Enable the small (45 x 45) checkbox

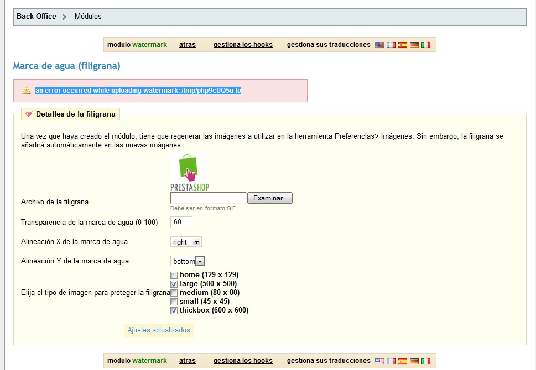click(174, 302)
